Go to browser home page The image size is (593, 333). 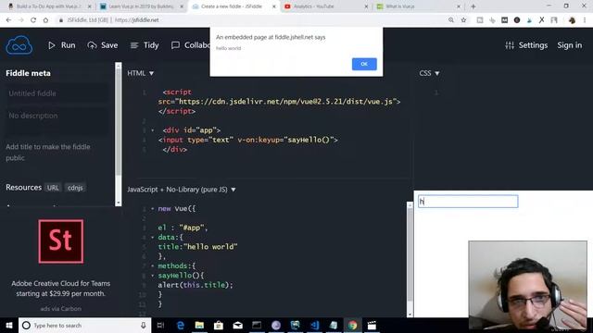click(45, 20)
